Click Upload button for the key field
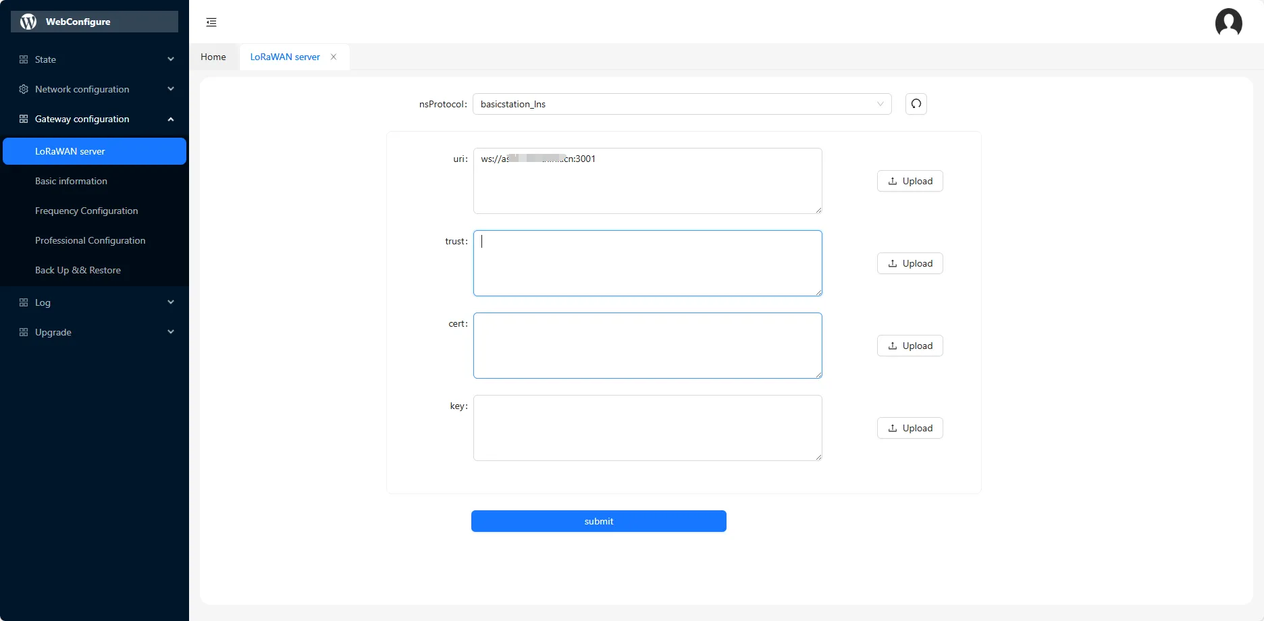 click(910, 428)
